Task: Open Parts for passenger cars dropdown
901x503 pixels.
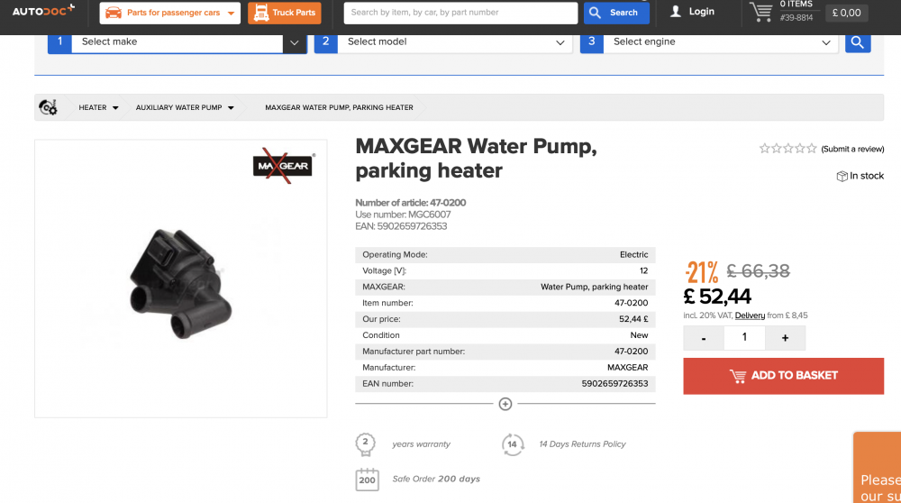Action: click(x=170, y=13)
